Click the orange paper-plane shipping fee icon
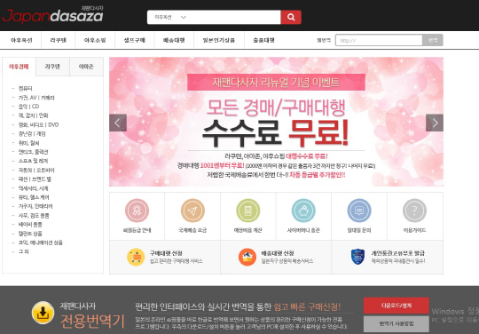The height and width of the screenshot is (334, 479). (x=192, y=211)
